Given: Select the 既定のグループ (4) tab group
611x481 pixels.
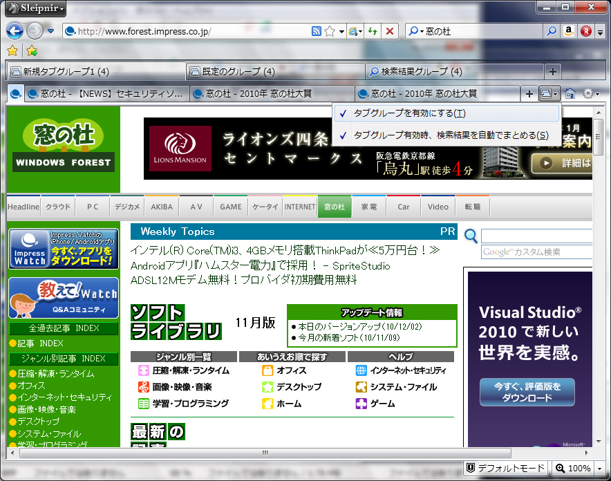Looking at the screenshot, I should [276, 71].
